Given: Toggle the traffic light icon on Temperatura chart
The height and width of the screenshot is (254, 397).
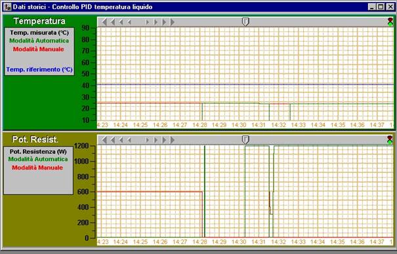Looking at the screenshot, I should click(x=390, y=22).
